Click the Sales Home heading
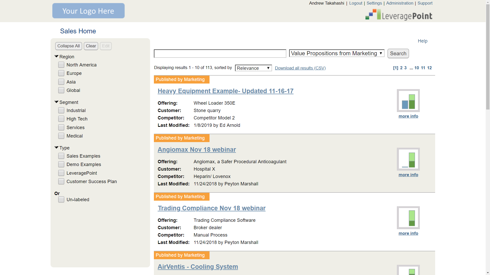The height and width of the screenshot is (275, 490). (78, 31)
